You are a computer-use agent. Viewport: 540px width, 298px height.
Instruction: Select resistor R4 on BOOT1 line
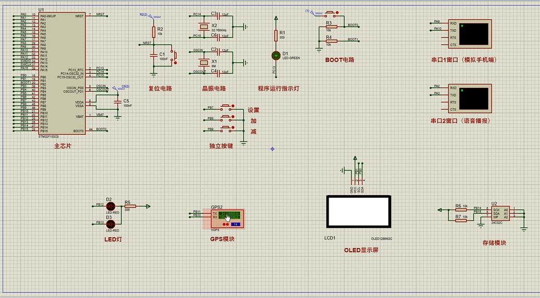pos(331,41)
